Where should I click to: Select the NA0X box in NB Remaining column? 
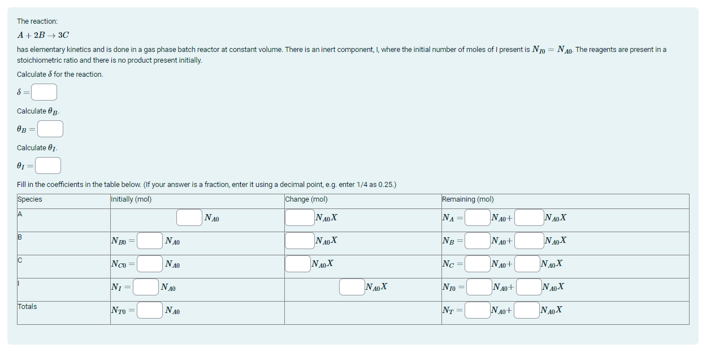click(x=528, y=240)
